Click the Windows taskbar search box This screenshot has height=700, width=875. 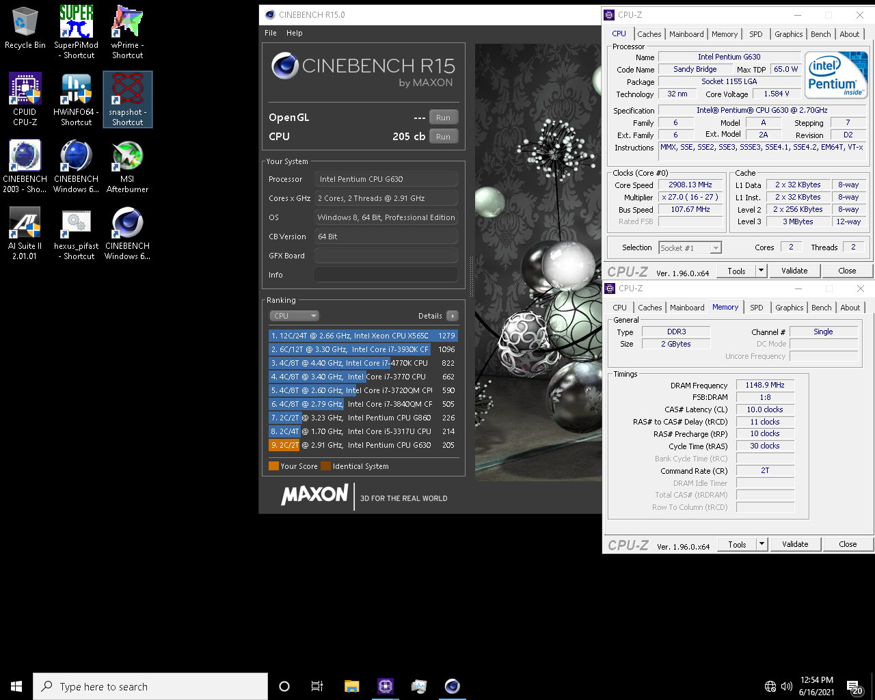click(x=150, y=686)
